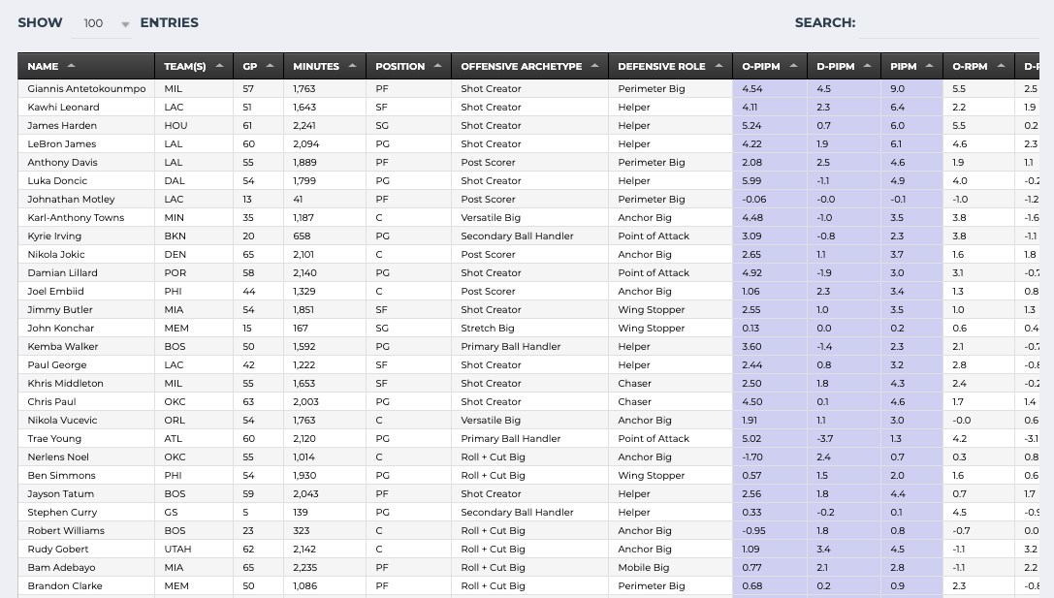Screen dimensions: 1054x598
Task: Select the Stephen Curry name cell
Action: coord(86,512)
